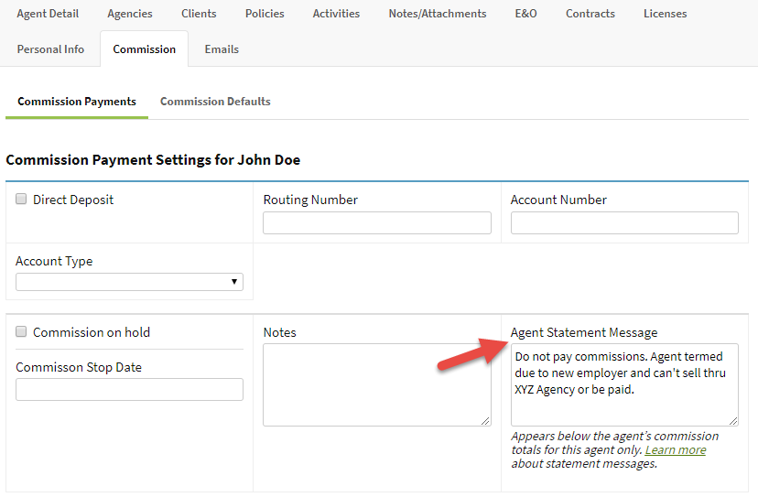
Task: Switch to the Contracts tab
Action: point(590,14)
